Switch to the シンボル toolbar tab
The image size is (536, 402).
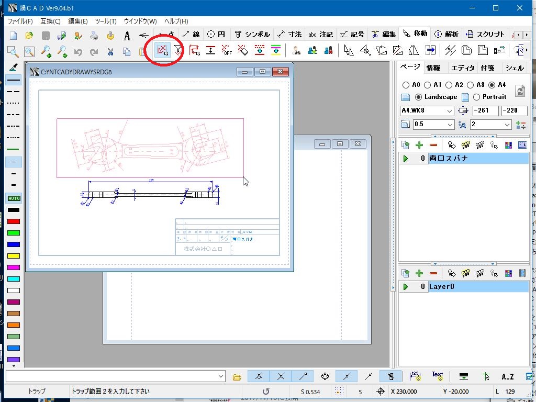click(253, 34)
